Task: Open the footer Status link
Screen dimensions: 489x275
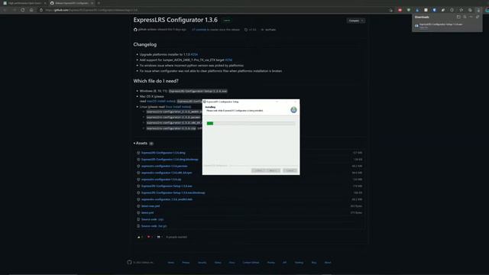Action: (218, 263)
